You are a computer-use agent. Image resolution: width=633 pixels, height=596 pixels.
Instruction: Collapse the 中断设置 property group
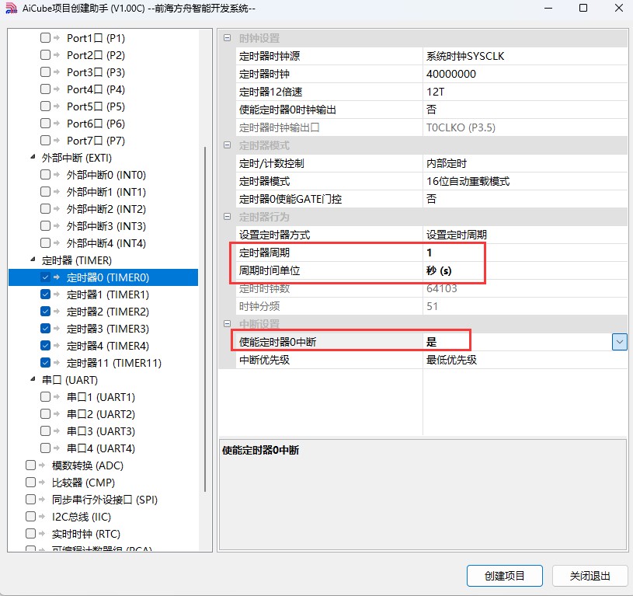coord(228,324)
